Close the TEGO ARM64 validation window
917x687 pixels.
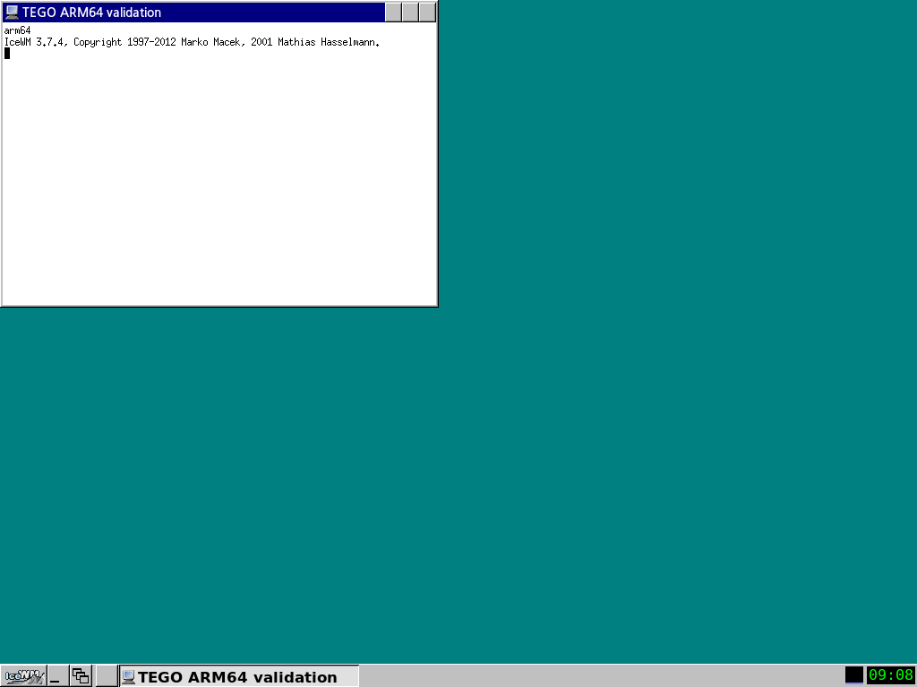[427, 13]
